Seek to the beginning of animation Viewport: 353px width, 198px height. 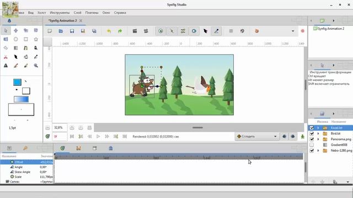(x=72, y=136)
